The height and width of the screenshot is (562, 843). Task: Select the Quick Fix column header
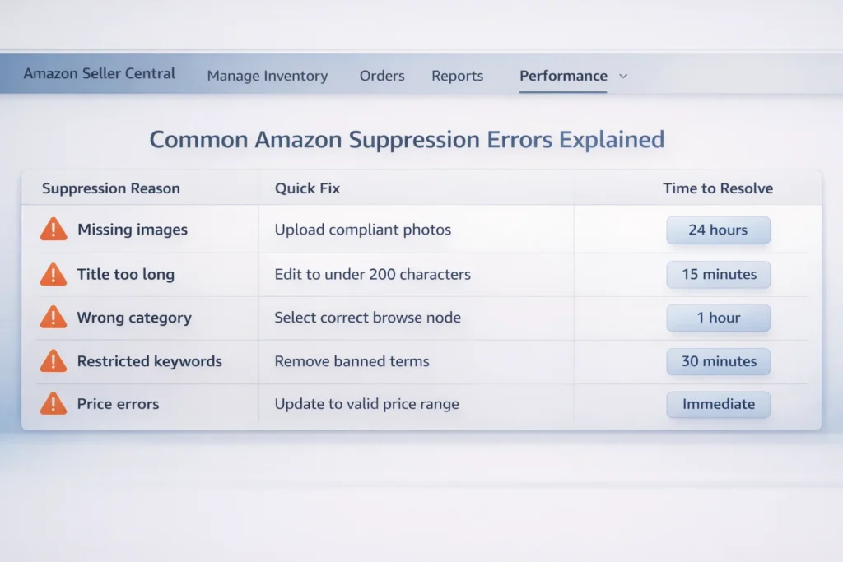[306, 188]
